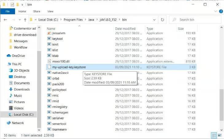Viewport: 224px width, 139px height.
Task: Expand the address bar history dropdown
Action: [154, 20]
